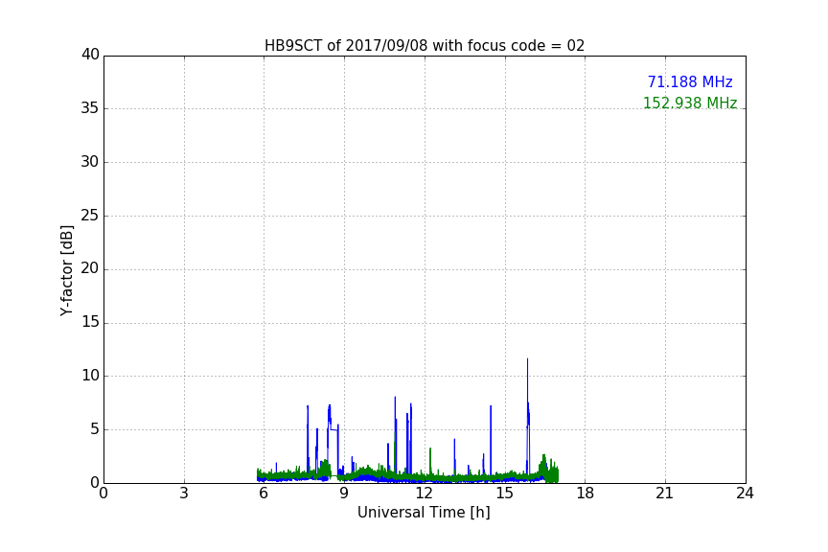The width and height of the screenshot is (828, 552).
Task: Click the X-axis tick label 12
Action: pyautogui.click(x=424, y=494)
